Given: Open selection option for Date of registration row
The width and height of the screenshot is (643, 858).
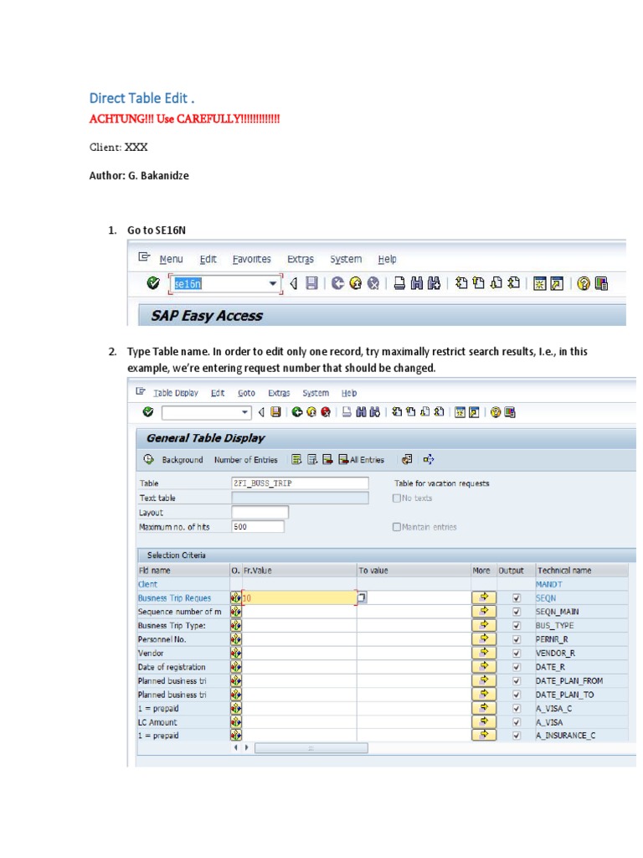Looking at the screenshot, I should click(235, 666).
